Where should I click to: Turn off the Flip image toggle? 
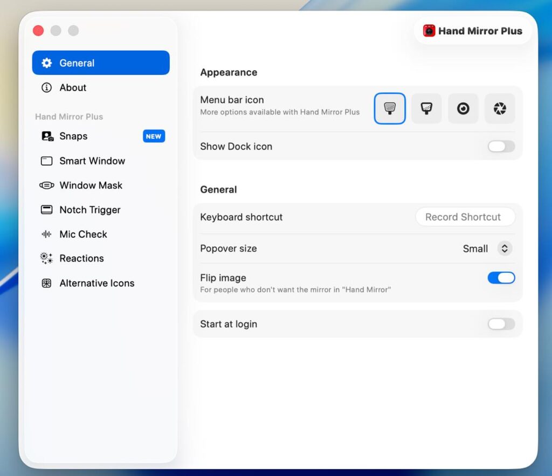pos(501,278)
